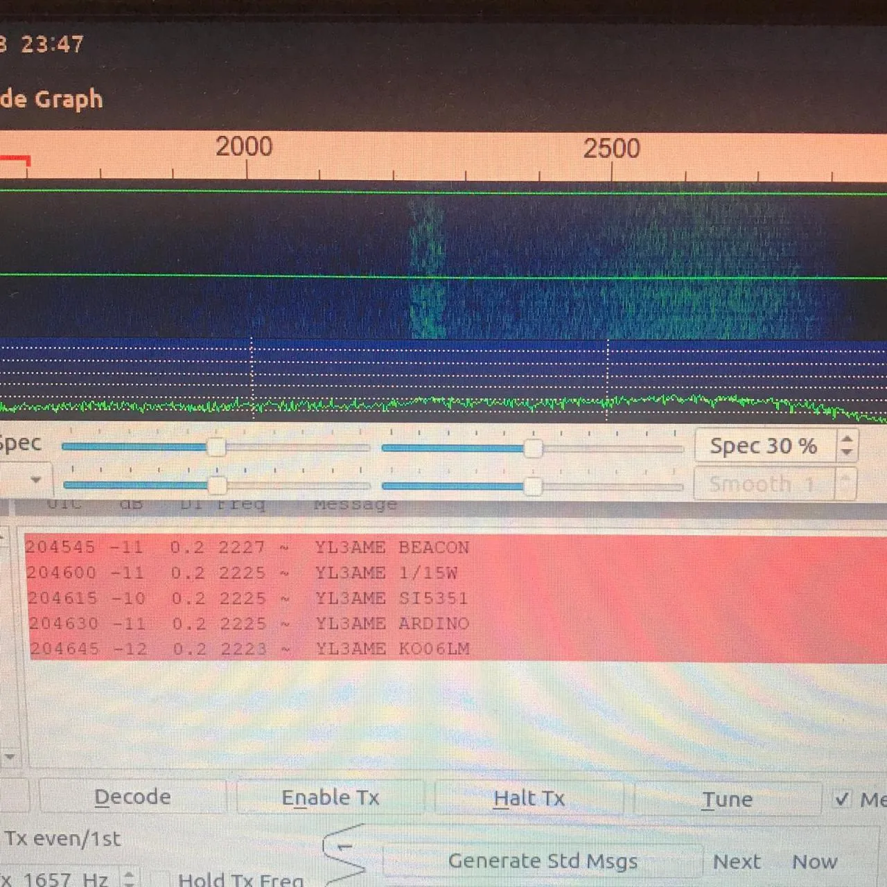Select the YL3AME KO06LM decoded message
This screenshot has width=887, height=887.
coord(392,649)
